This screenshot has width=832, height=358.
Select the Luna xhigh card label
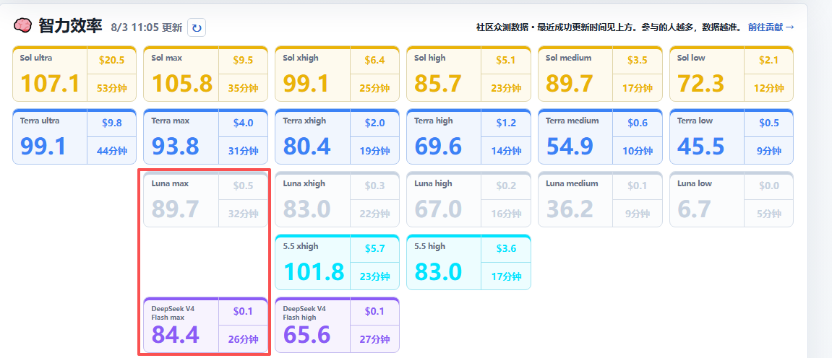coord(304,183)
